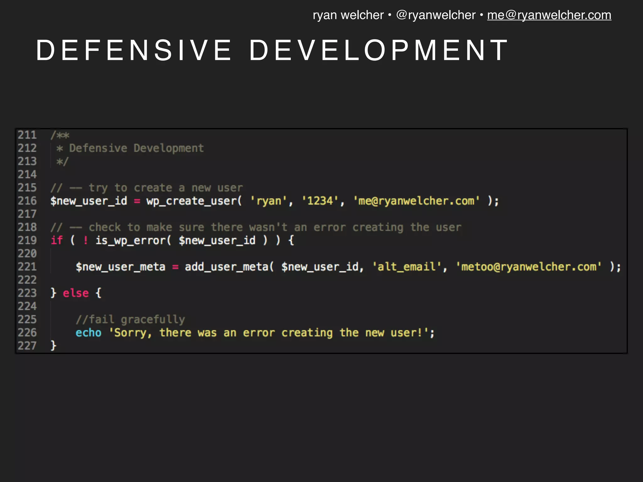This screenshot has width=643, height=482.
Task: Click line number 211 in code gutter
Action: pos(27,135)
